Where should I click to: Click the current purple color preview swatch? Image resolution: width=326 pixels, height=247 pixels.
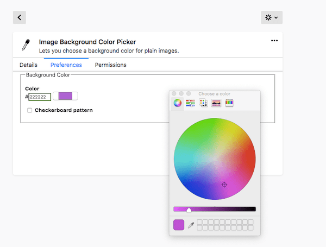[x=179, y=225]
